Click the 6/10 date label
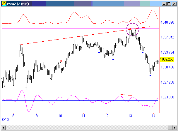Image resolution: width=178 pixels, height=131 pixels. click(x=5, y=120)
